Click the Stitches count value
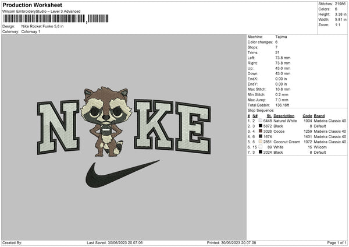 tap(340, 4)
